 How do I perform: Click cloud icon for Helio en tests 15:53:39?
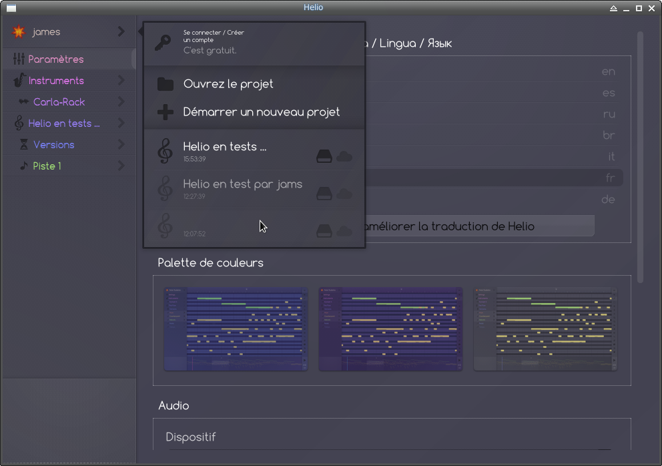tap(344, 156)
